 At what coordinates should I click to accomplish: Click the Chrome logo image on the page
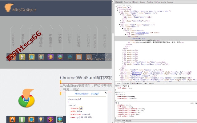click(x=26, y=98)
